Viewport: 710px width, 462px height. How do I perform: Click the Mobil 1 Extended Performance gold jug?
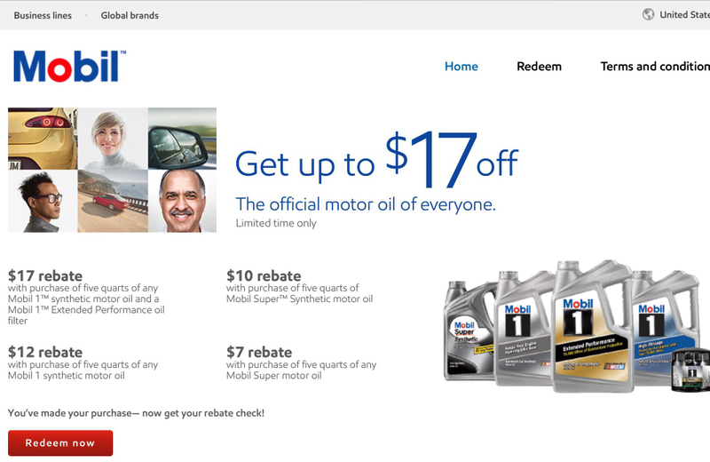click(591, 326)
